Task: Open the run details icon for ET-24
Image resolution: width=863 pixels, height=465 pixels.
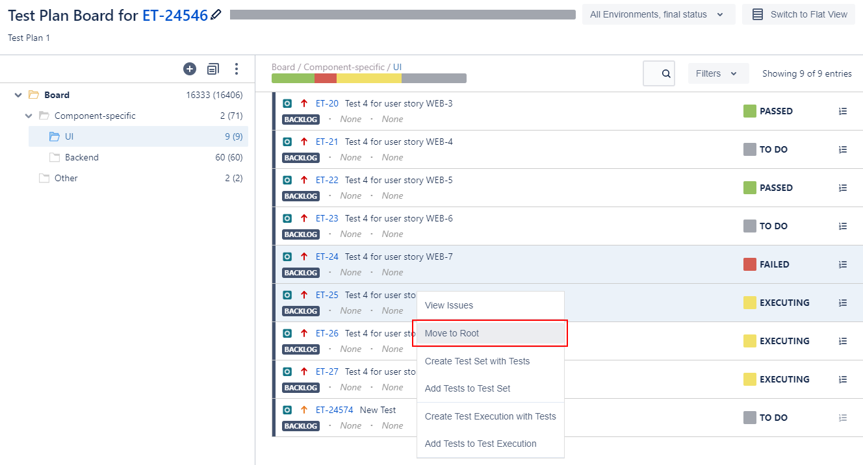Action: pos(843,264)
